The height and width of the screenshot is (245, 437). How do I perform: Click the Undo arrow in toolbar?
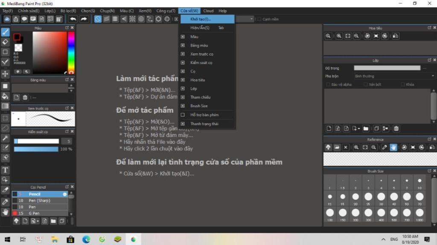tap(73, 19)
